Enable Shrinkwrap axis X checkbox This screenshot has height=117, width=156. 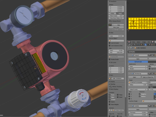point(129,94)
